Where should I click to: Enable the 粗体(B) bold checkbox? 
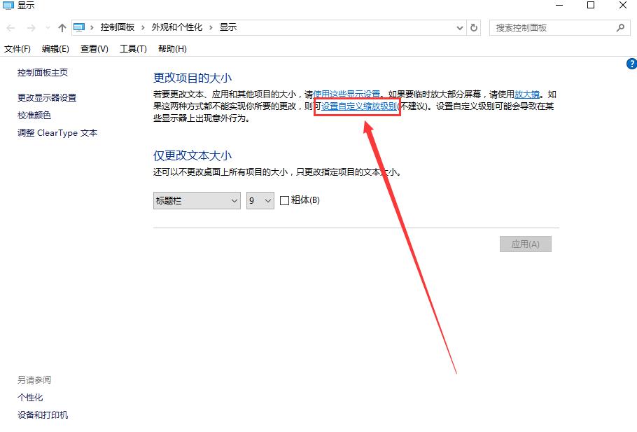pos(283,200)
